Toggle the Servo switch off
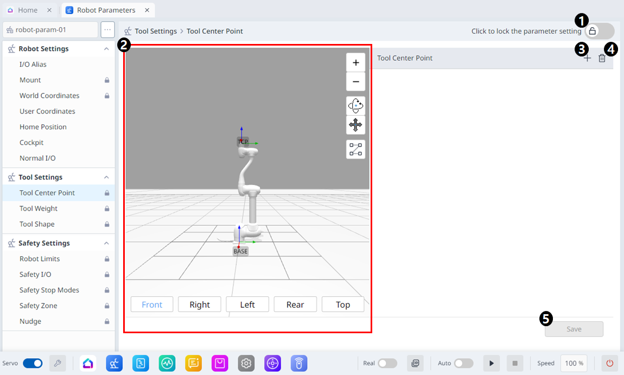 [33, 363]
